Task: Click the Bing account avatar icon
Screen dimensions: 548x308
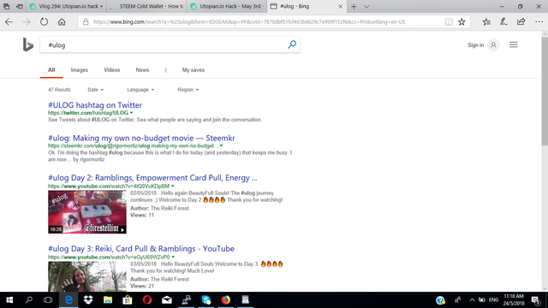Action: click(x=493, y=45)
